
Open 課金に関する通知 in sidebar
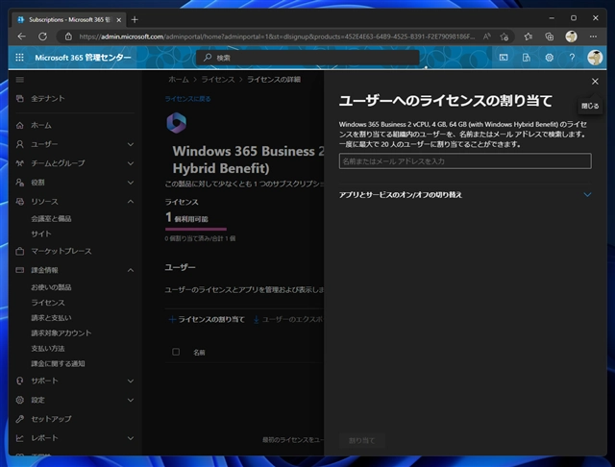pos(58,363)
